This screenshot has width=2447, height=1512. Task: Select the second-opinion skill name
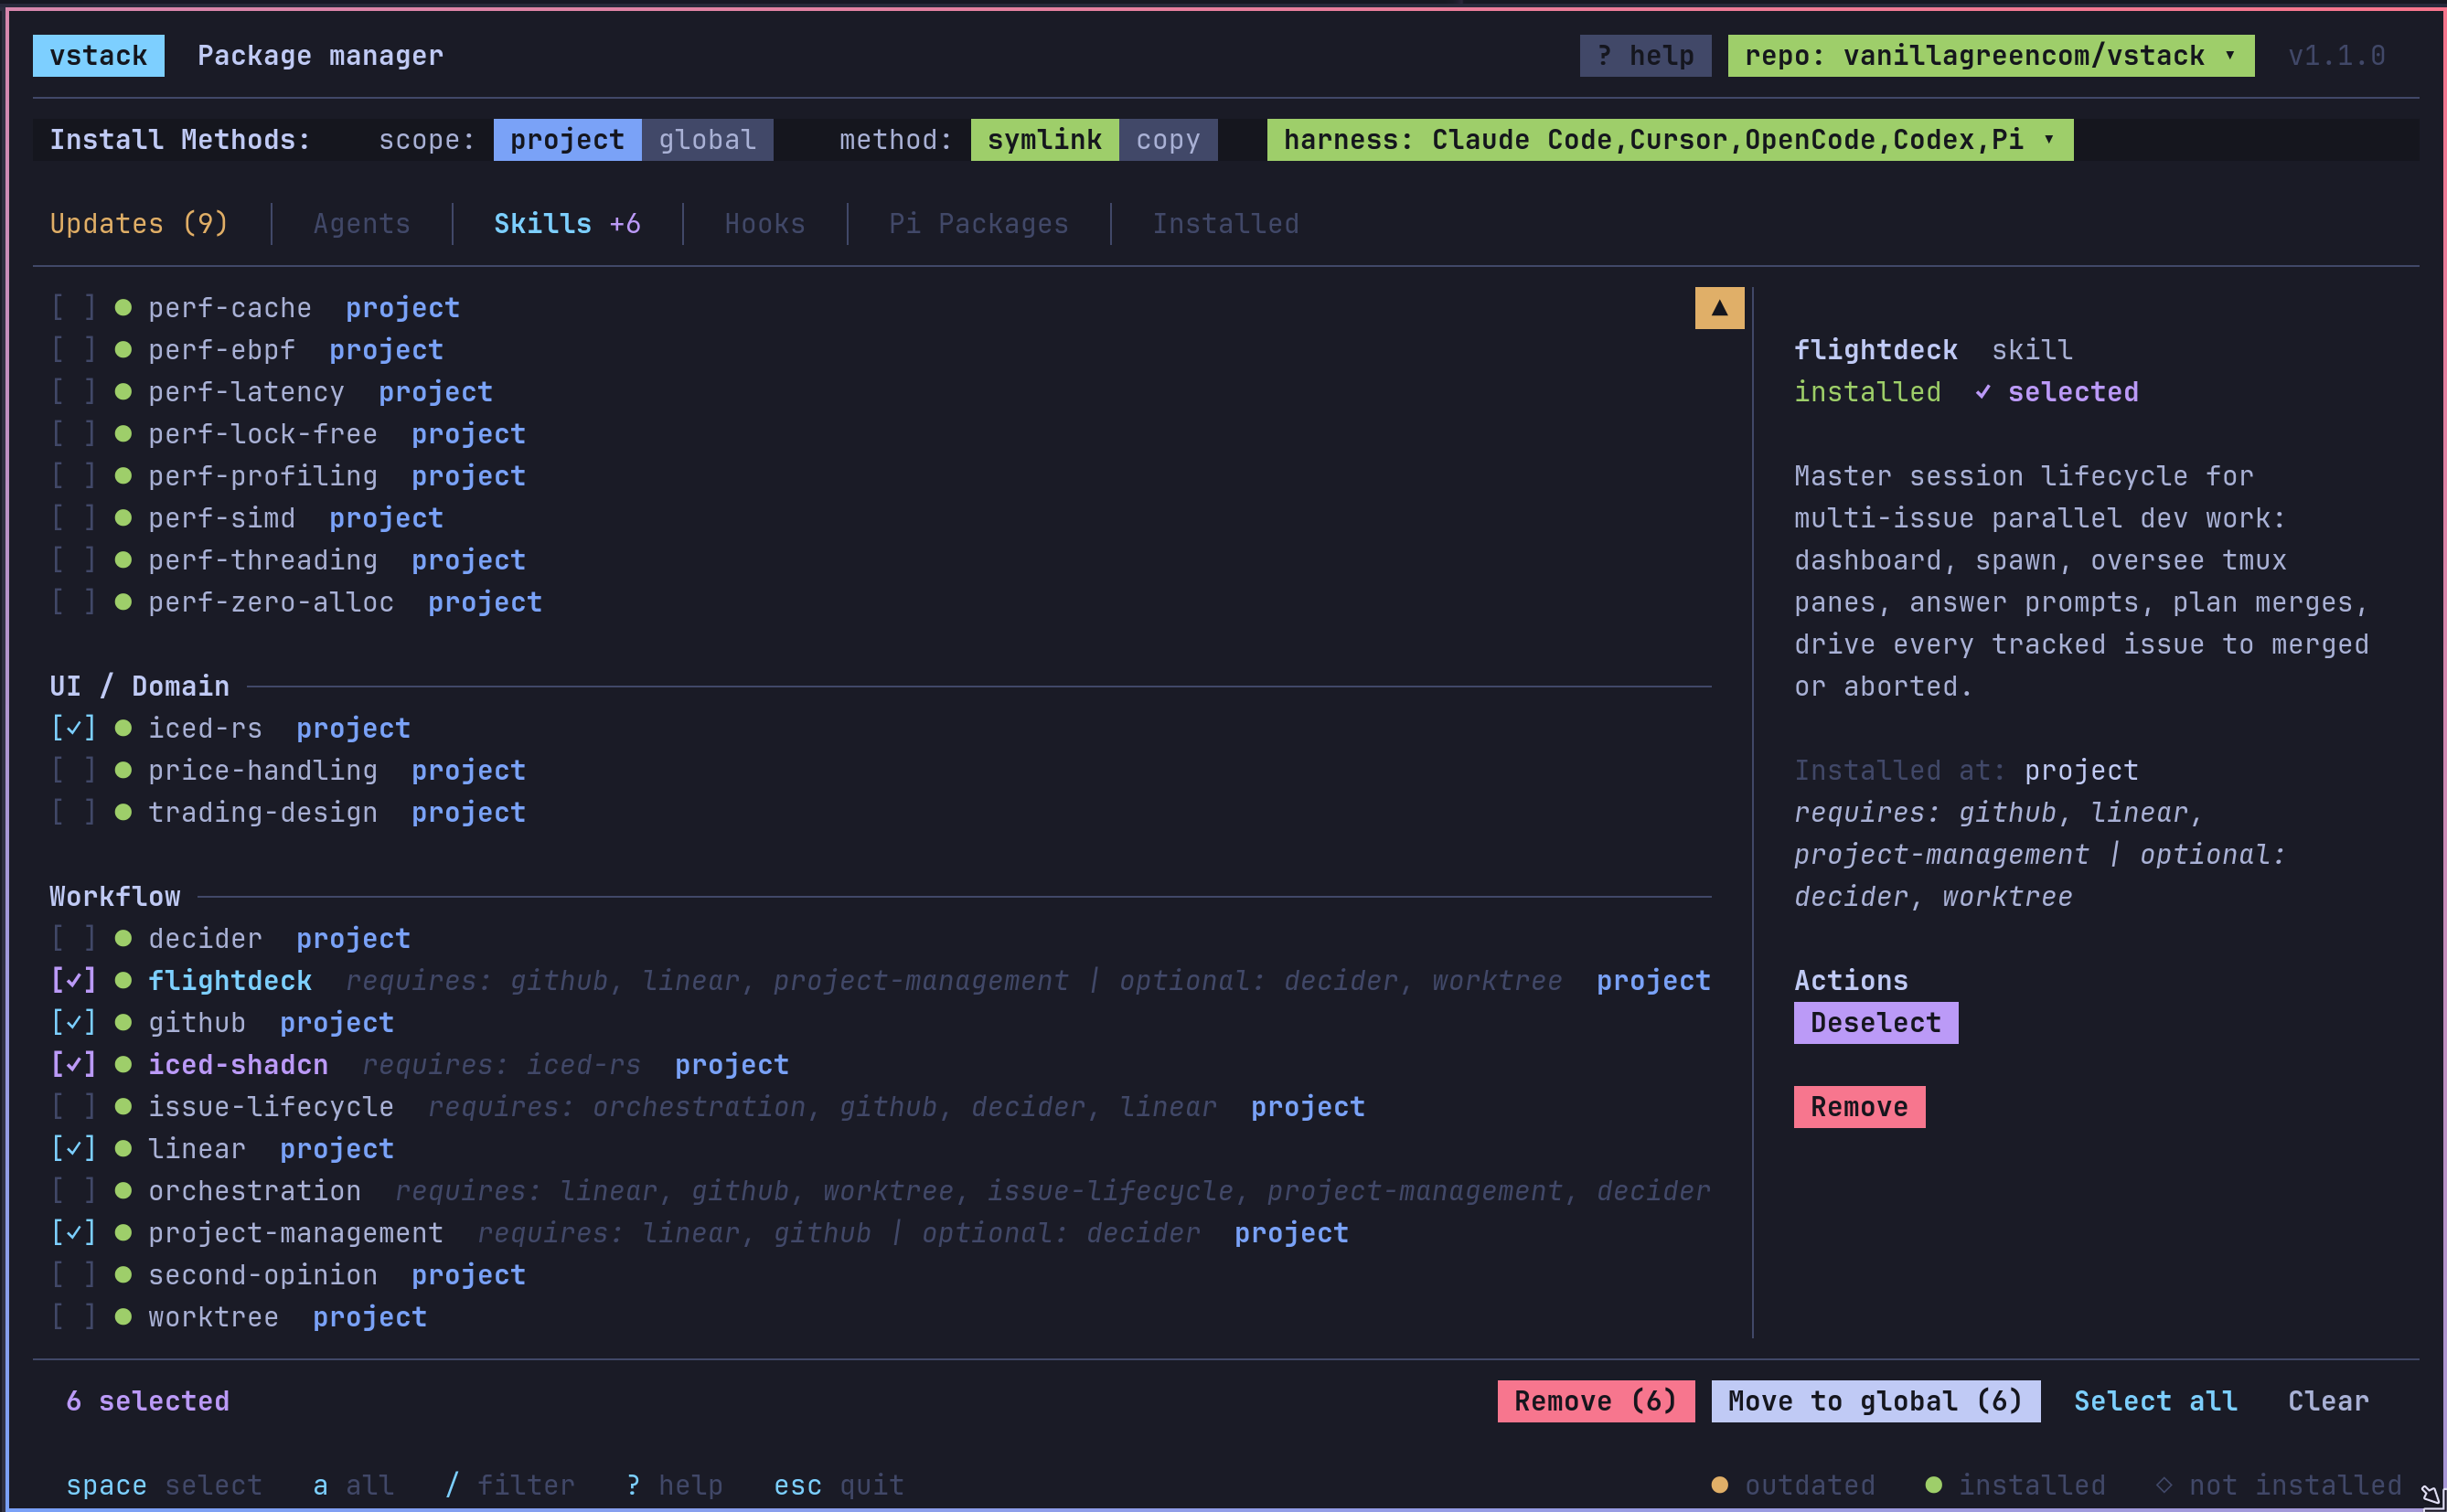(263, 1275)
